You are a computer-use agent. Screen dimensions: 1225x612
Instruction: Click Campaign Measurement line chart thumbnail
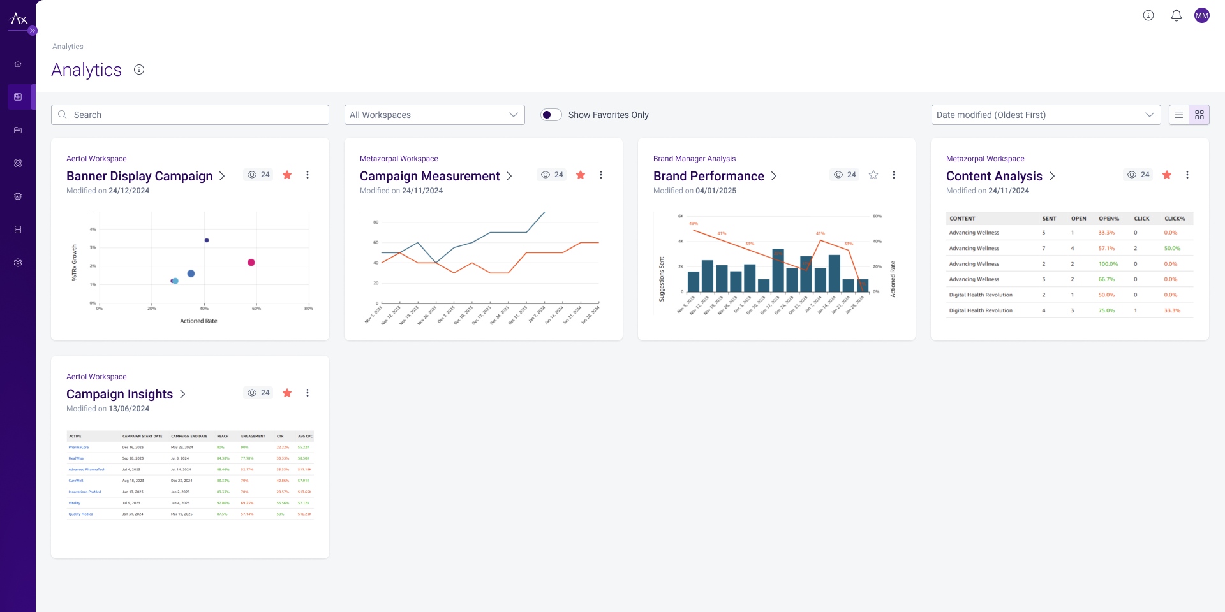point(484,268)
